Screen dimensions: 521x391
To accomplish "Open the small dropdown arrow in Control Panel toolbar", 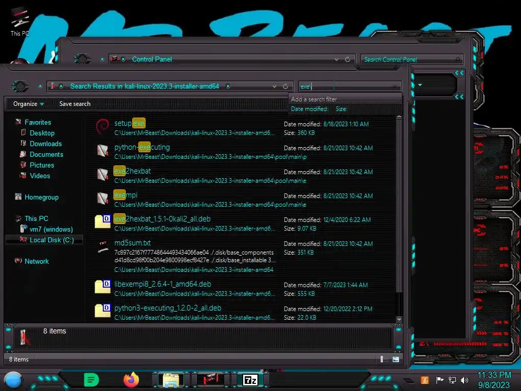I will pyautogui.click(x=420, y=85).
